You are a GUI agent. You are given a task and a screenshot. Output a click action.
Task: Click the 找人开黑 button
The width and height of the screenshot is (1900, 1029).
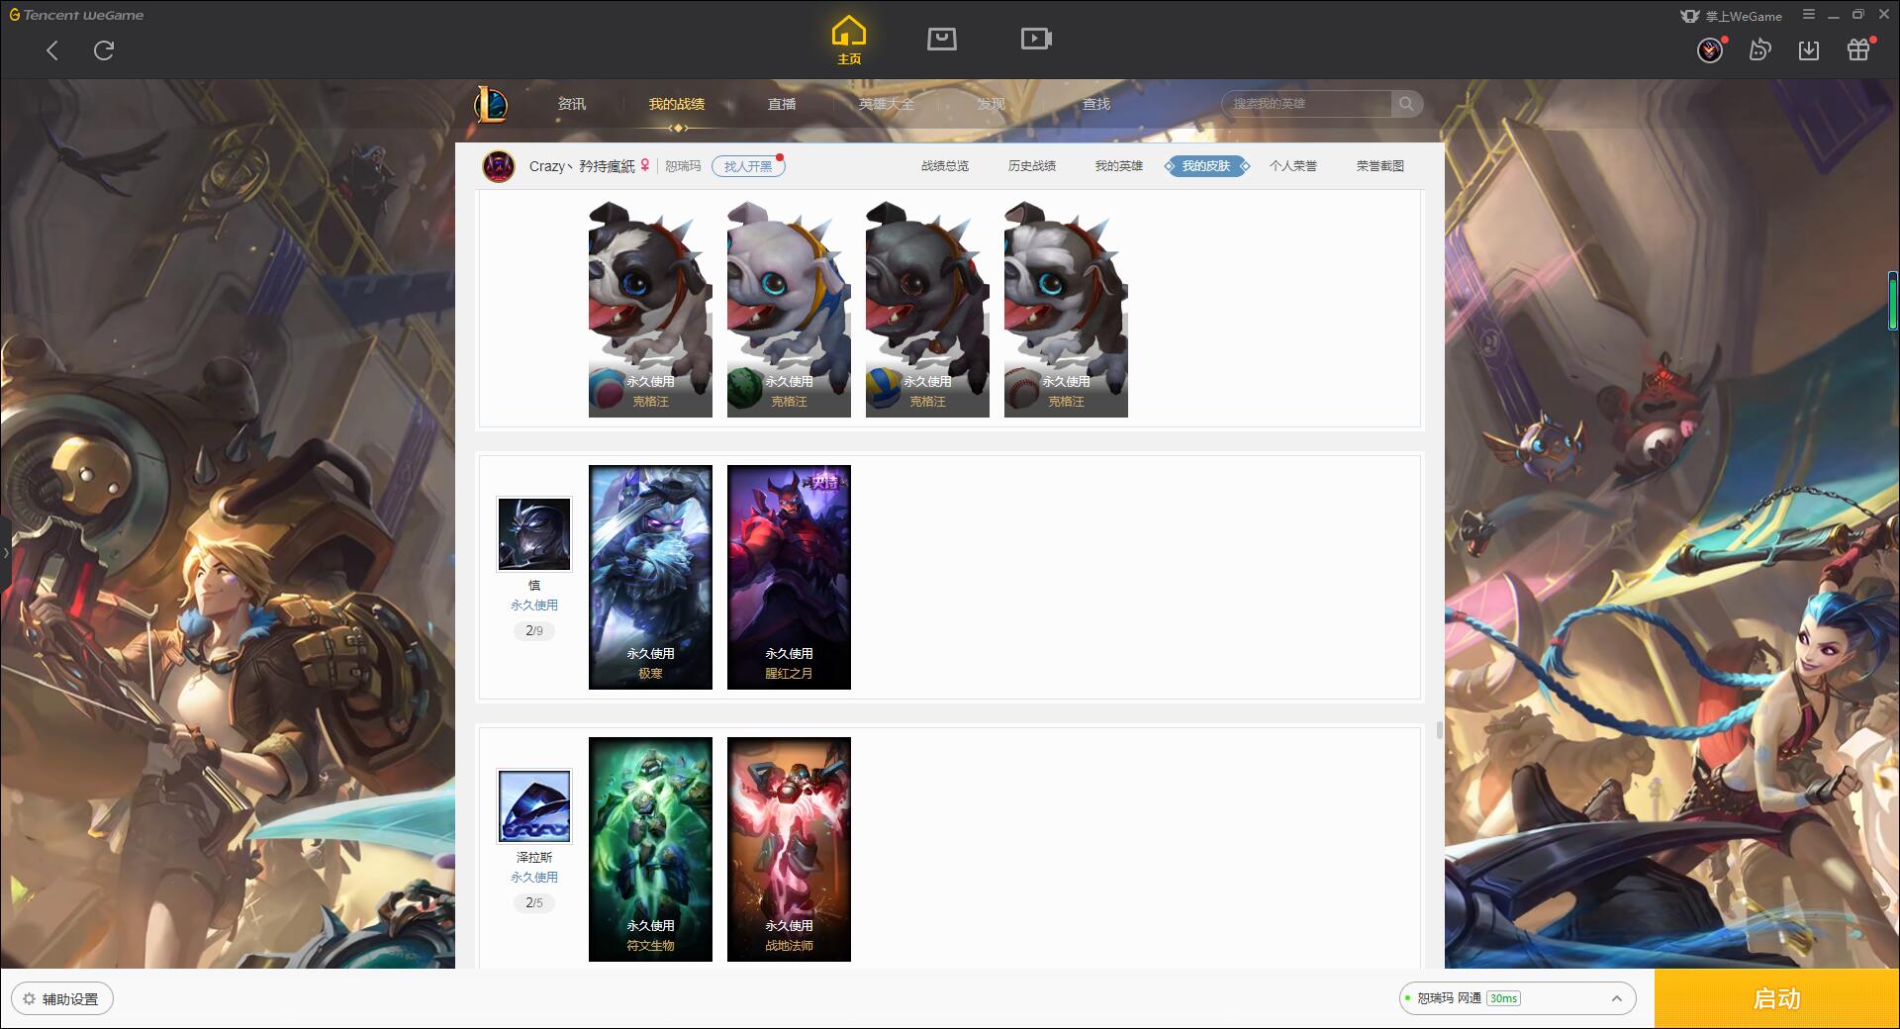[748, 166]
